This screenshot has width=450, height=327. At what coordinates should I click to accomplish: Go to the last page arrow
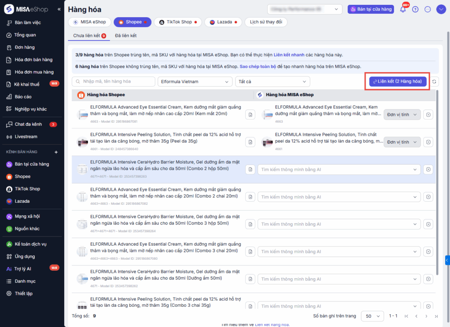[436, 316]
